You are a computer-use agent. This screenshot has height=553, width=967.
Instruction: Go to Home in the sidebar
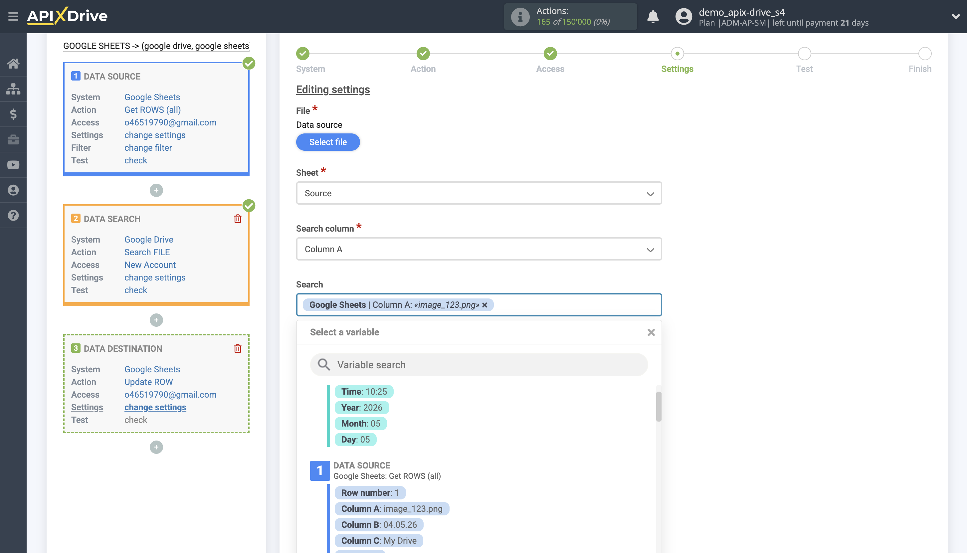pos(13,64)
